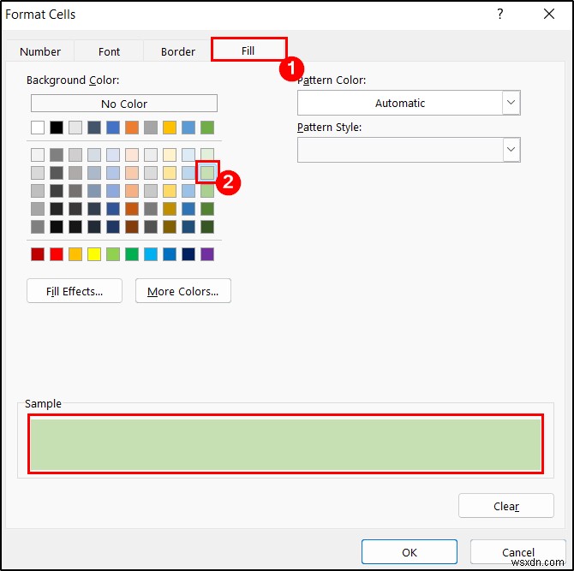Image resolution: width=574 pixels, height=571 pixels.
Task: Go to the Border tab
Action: coord(178,51)
